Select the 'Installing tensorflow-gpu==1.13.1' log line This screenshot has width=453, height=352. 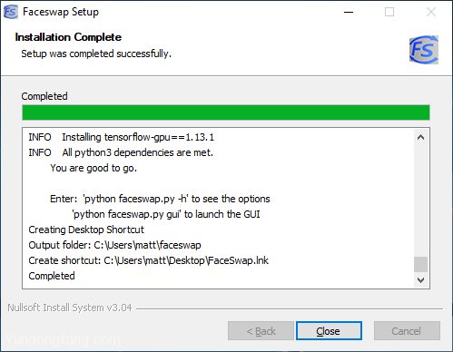point(122,137)
